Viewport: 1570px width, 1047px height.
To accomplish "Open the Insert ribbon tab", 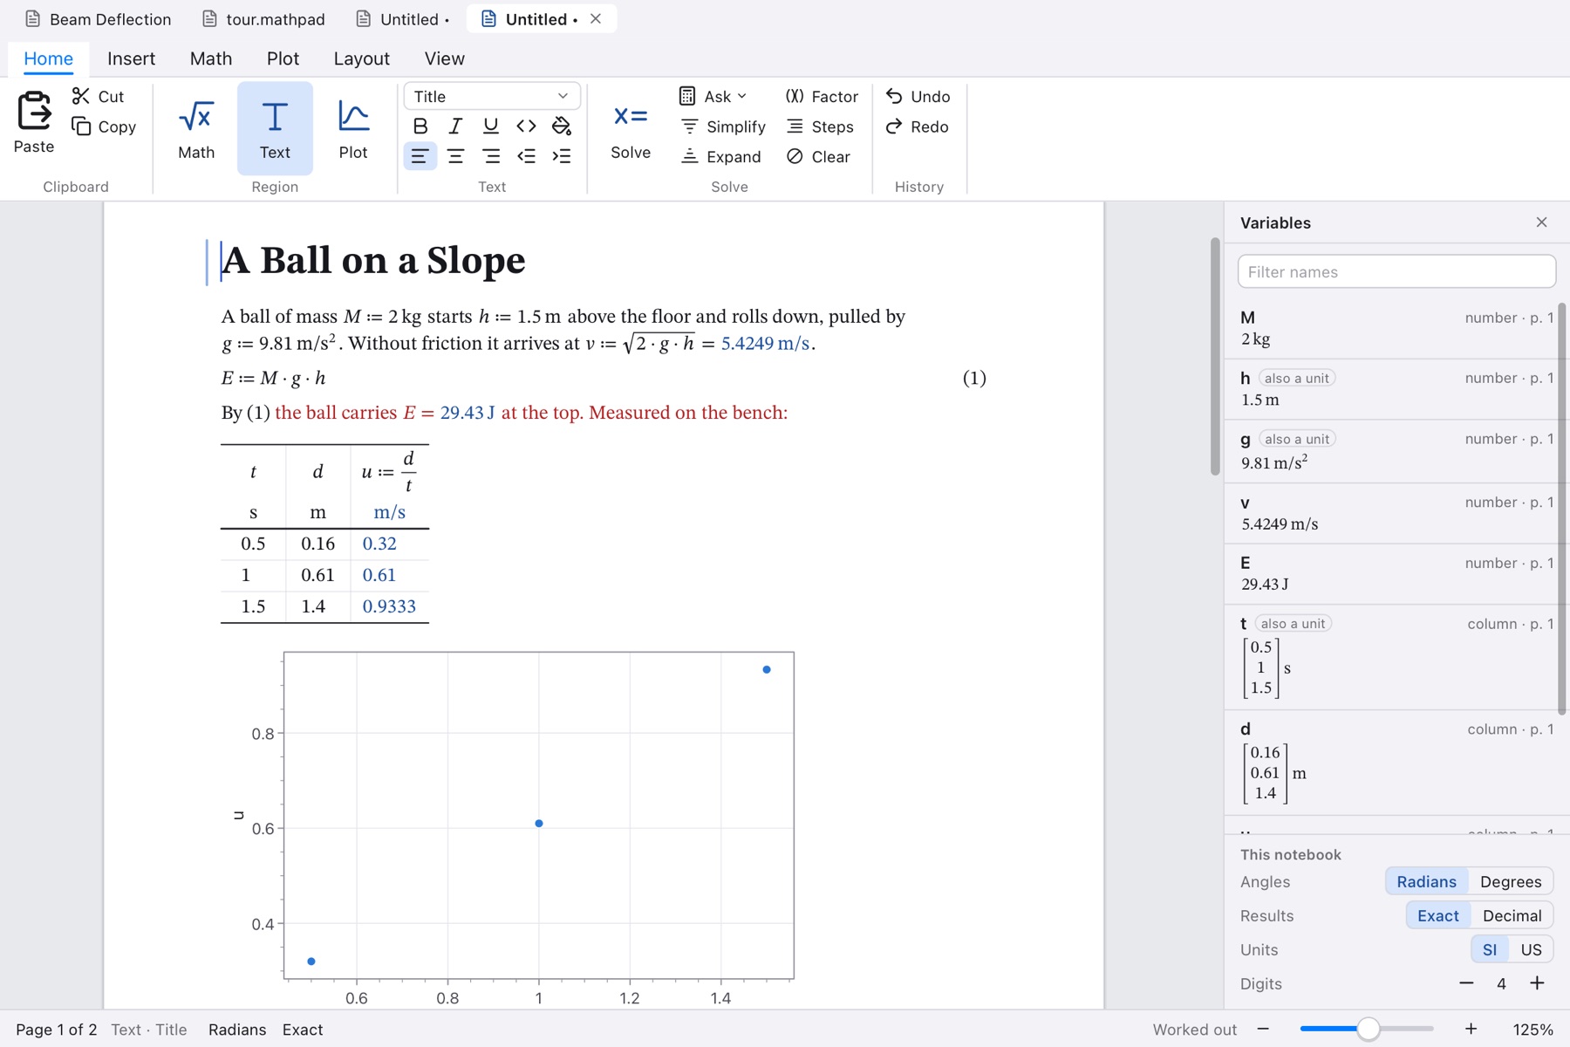I will coord(132,58).
